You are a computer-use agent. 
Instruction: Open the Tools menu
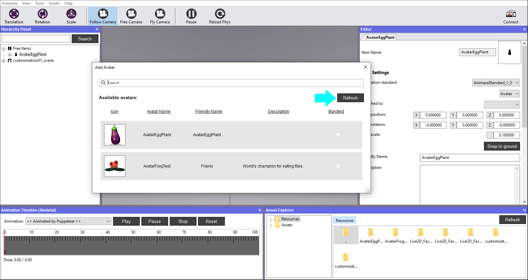coord(39,3)
